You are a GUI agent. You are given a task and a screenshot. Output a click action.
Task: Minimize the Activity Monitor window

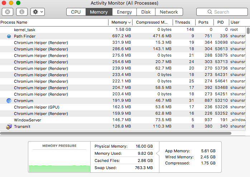click(x=11, y=3)
